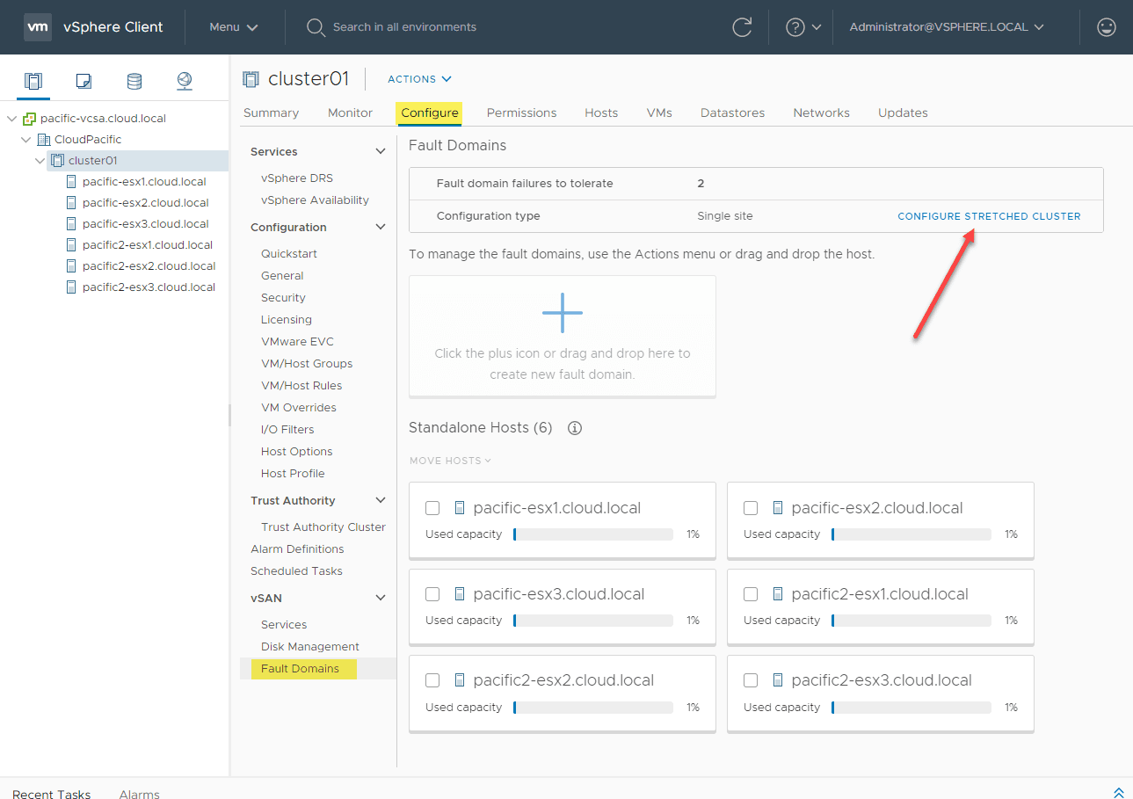The width and height of the screenshot is (1133, 799).
Task: Open the Administrator@VSPHERE.LOCAL user dropdown
Action: [946, 27]
